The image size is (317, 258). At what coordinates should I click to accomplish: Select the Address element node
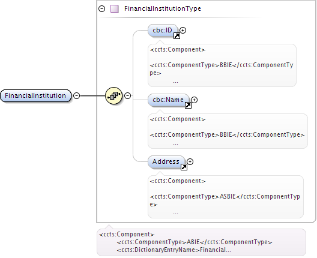[x=166, y=162]
